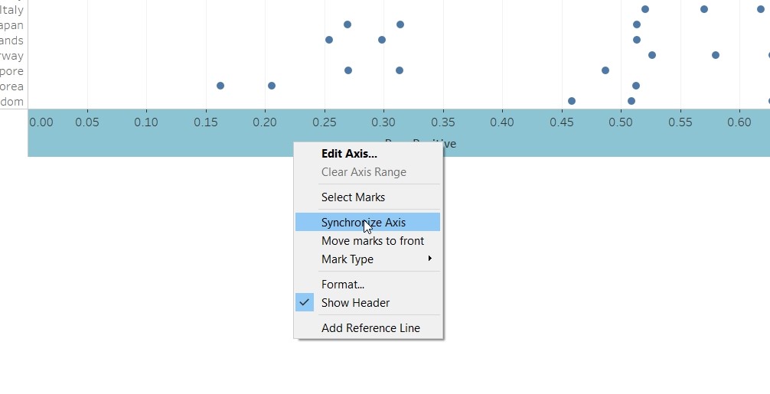Click the 0.35 axis tick label
The image size is (770, 394).
[443, 122]
